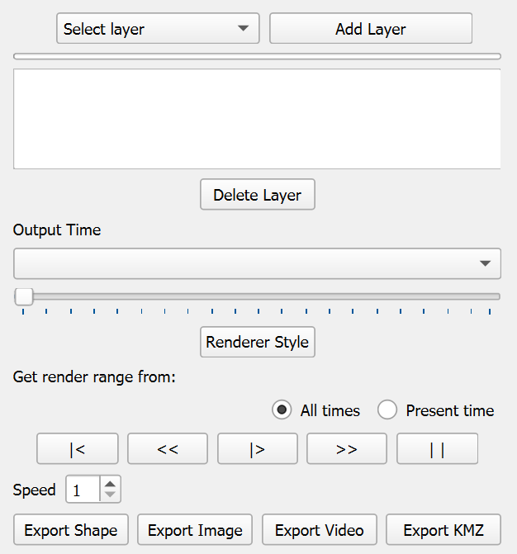Expand the Output Time dropdown

[x=257, y=263]
